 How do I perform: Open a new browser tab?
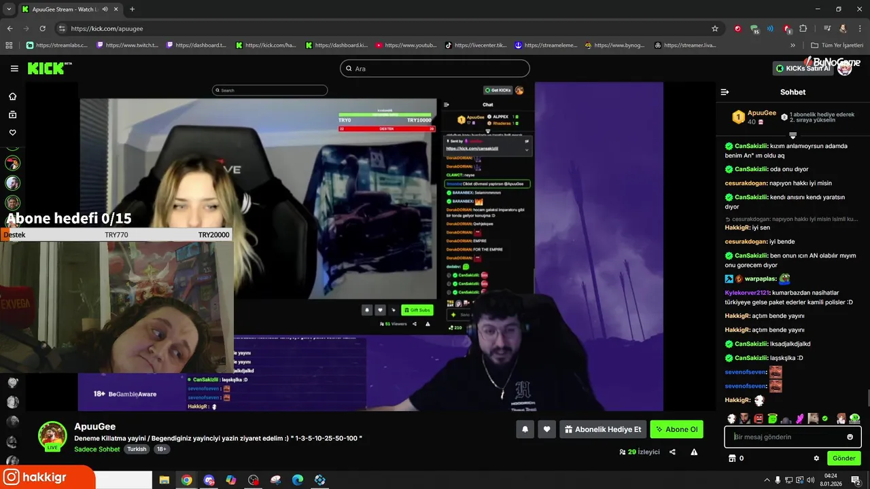[x=132, y=9]
